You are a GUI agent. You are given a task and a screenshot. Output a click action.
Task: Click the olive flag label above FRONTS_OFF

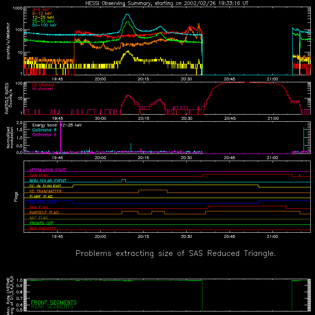point(39,218)
